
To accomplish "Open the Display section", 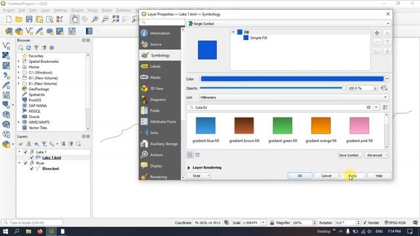I will [x=159, y=166].
